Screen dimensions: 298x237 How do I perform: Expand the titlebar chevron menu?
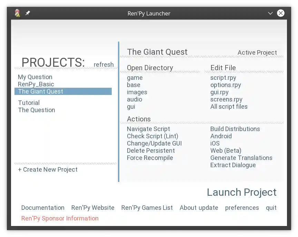coord(271,13)
